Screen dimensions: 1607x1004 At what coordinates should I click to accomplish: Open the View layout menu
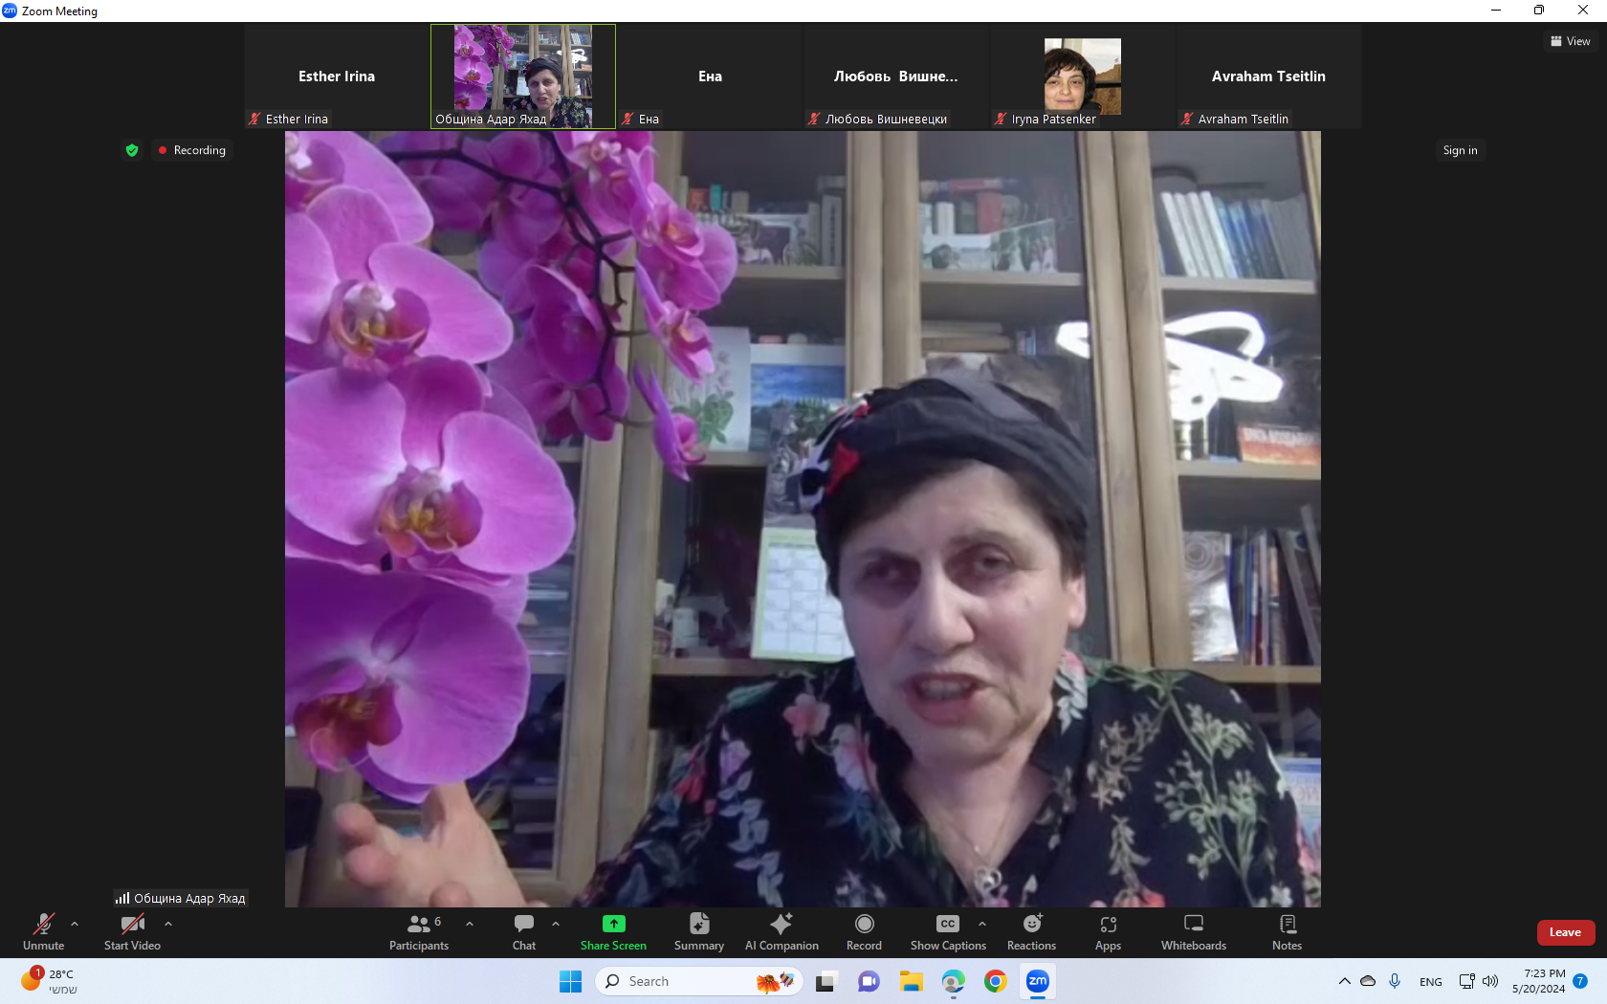tap(1570, 41)
